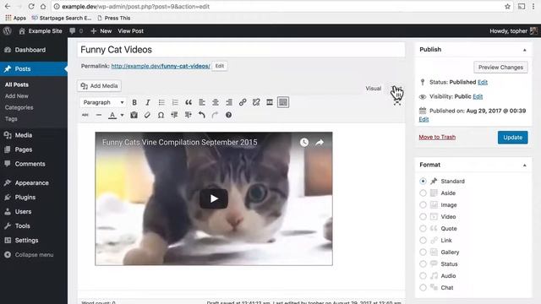Edit the post Status

pos(483,82)
